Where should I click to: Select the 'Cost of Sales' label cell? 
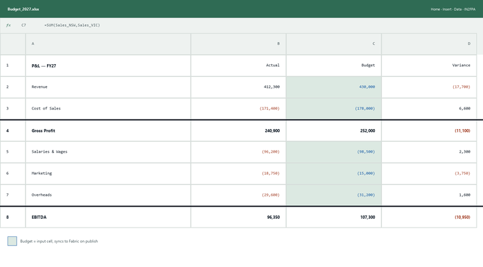(108, 109)
